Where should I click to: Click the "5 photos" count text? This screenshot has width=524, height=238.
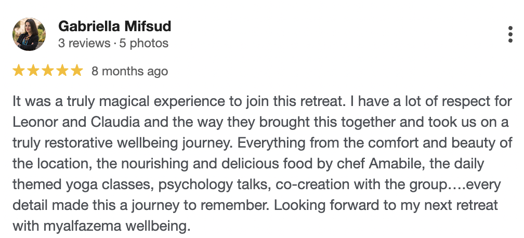coord(144,43)
